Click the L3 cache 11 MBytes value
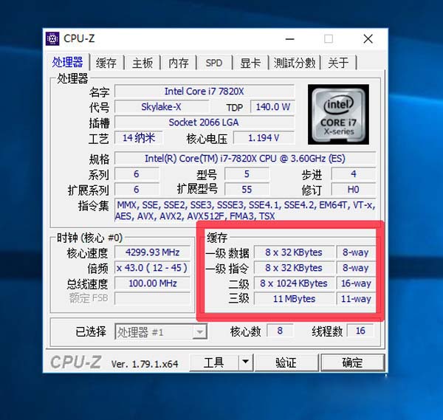This screenshot has width=443, height=420. coord(294,299)
